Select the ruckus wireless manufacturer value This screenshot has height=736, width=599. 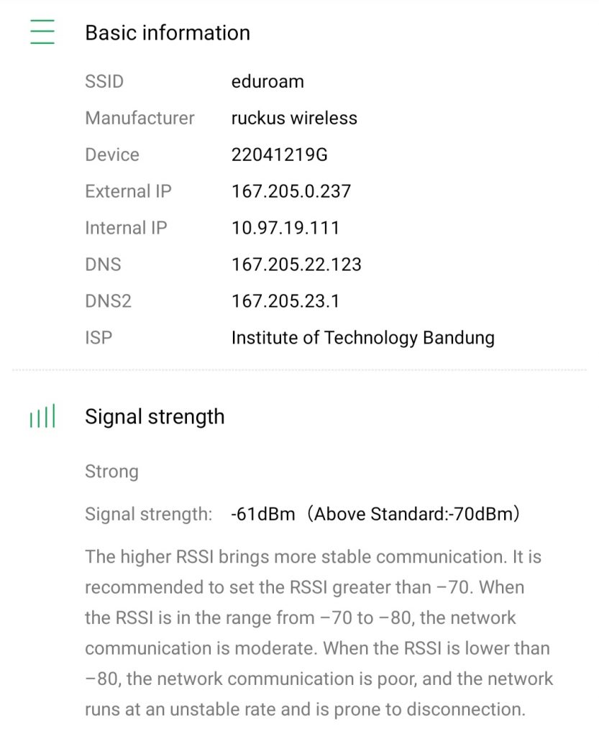tap(294, 118)
